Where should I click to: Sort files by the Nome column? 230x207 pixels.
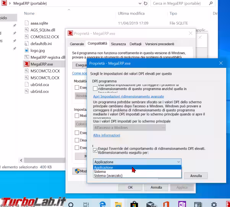29,13
